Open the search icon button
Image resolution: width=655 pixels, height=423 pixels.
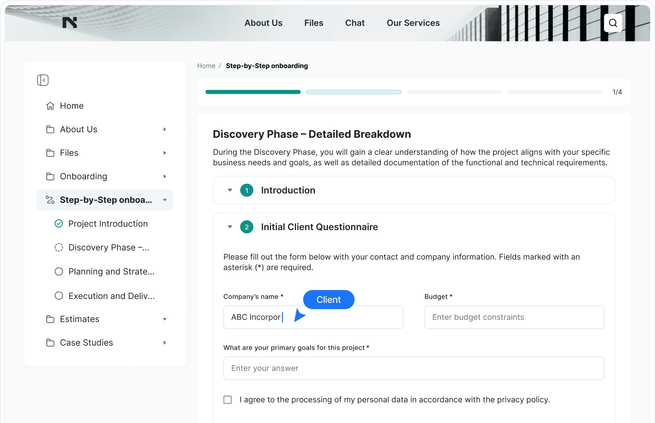click(x=613, y=23)
